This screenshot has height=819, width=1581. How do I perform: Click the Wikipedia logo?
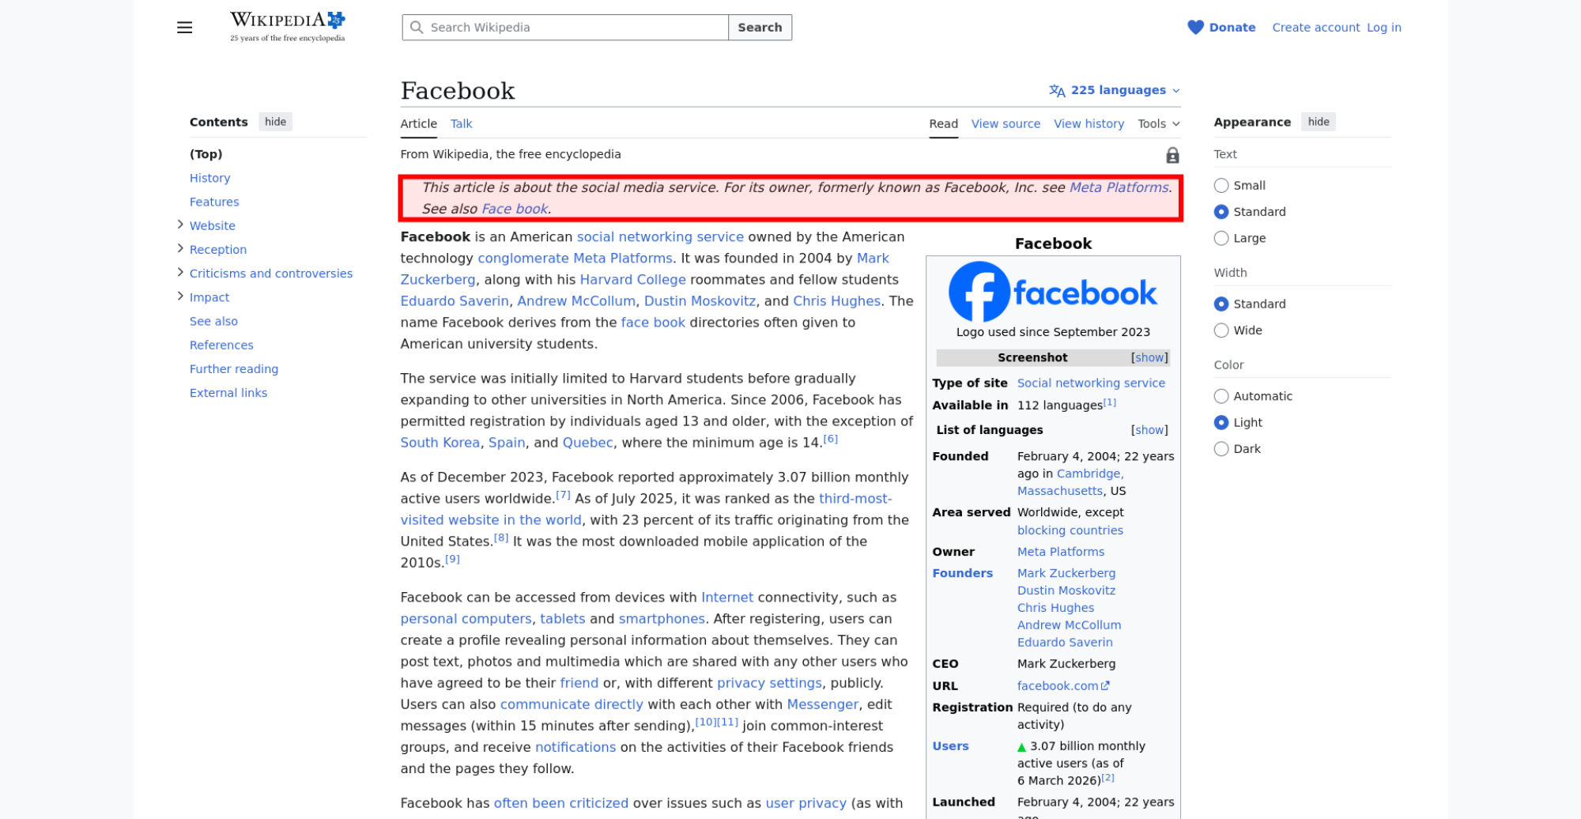(287, 27)
